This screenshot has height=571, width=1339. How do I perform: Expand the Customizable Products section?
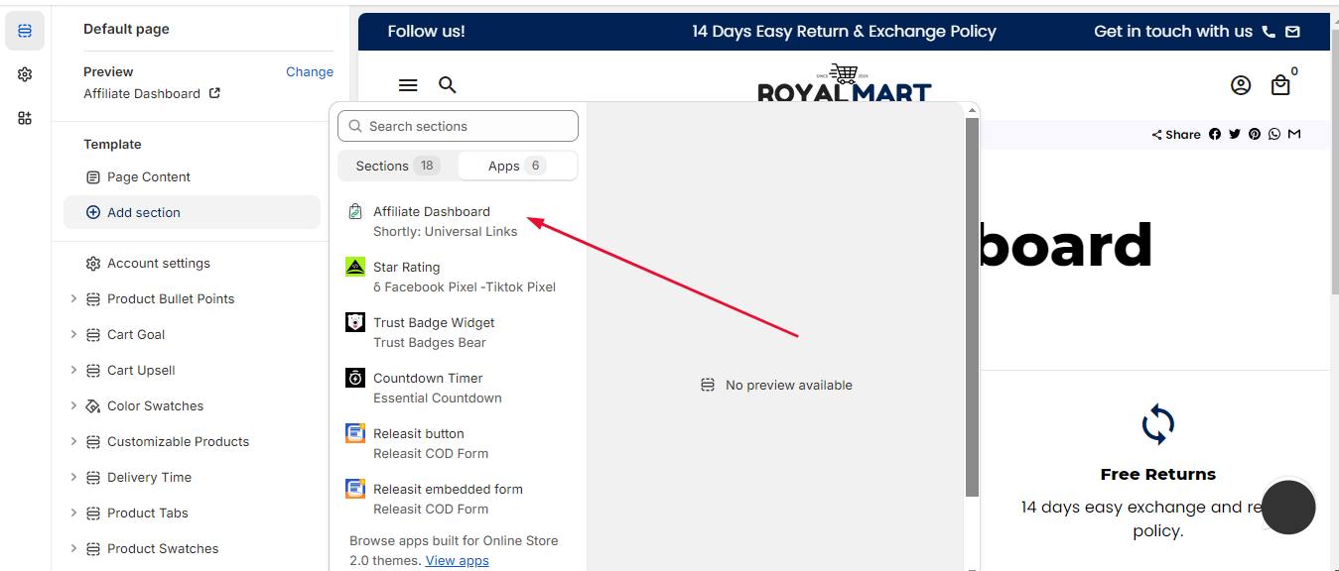tap(73, 441)
